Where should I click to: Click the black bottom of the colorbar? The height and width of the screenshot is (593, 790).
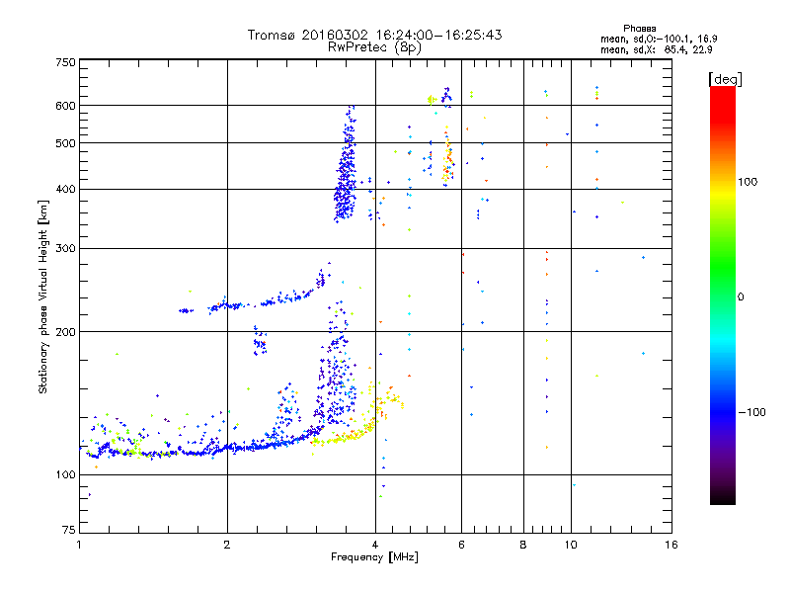tap(723, 497)
